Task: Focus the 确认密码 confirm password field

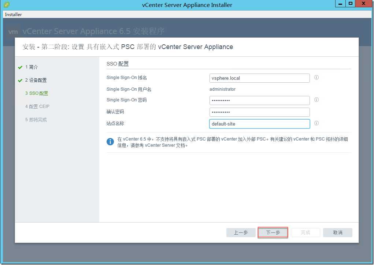Action: click(x=259, y=112)
